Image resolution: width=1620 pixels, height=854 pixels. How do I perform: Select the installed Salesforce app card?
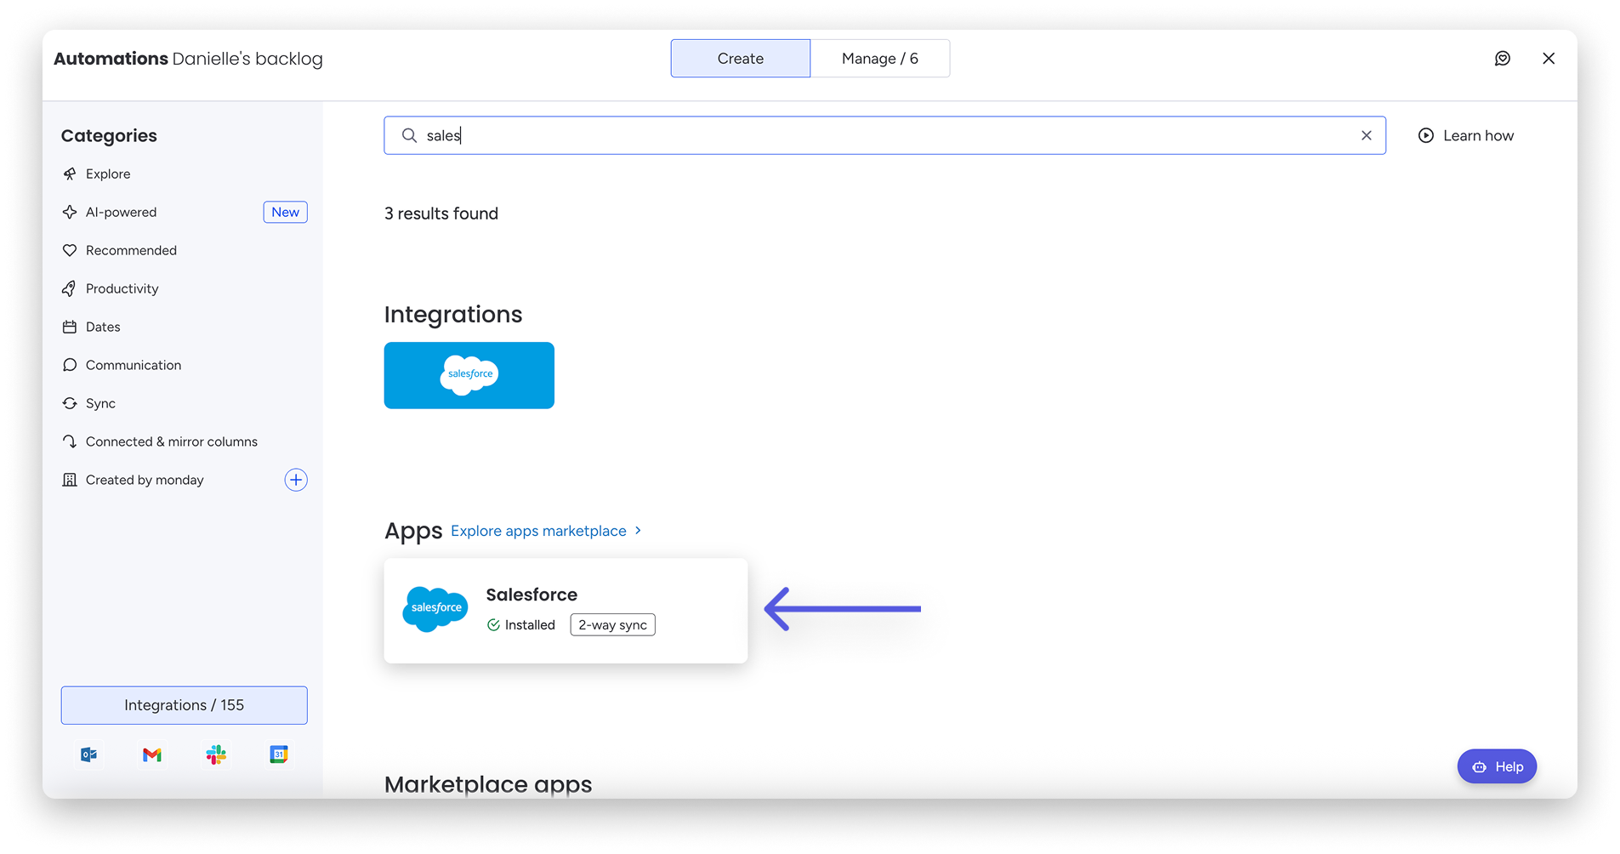point(566,611)
